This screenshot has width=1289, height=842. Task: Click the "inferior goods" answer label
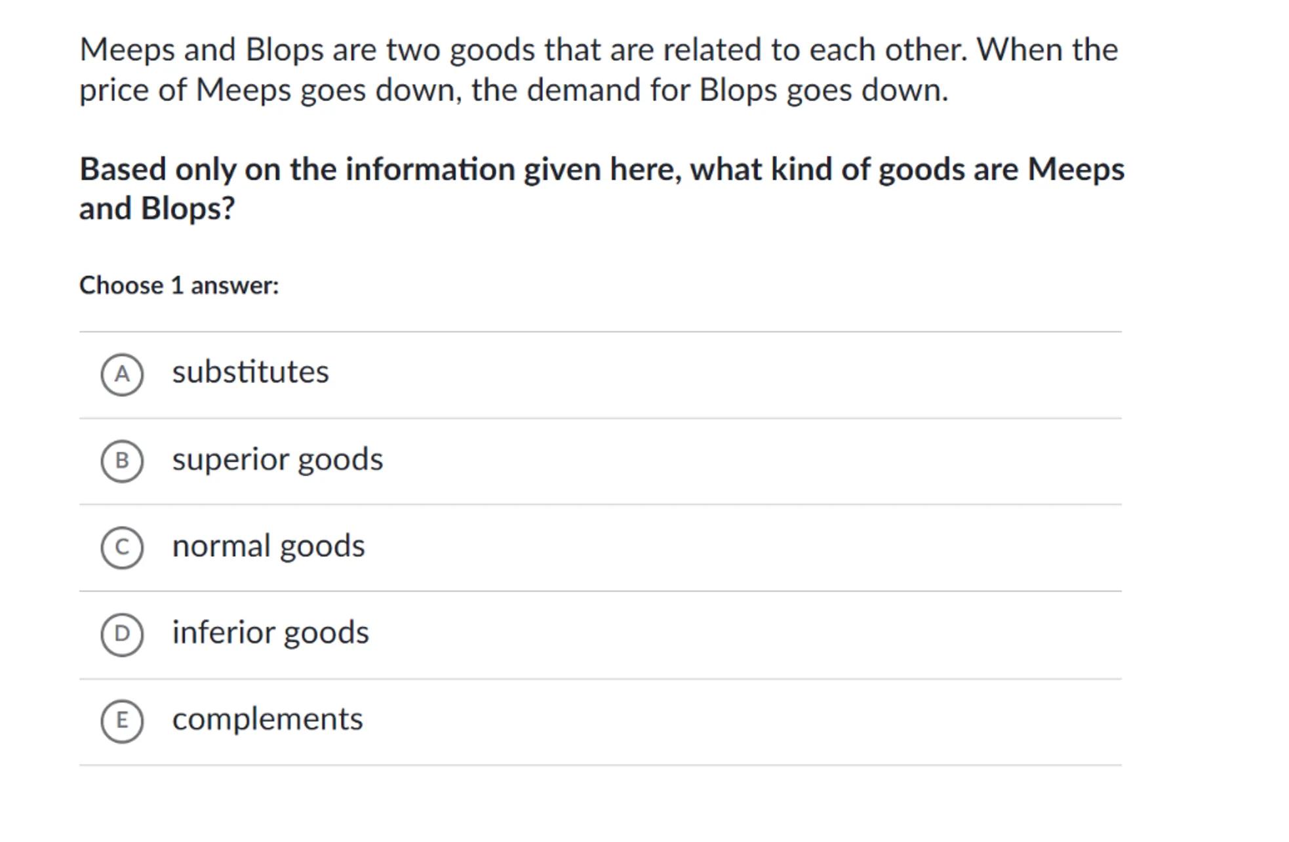(x=270, y=633)
